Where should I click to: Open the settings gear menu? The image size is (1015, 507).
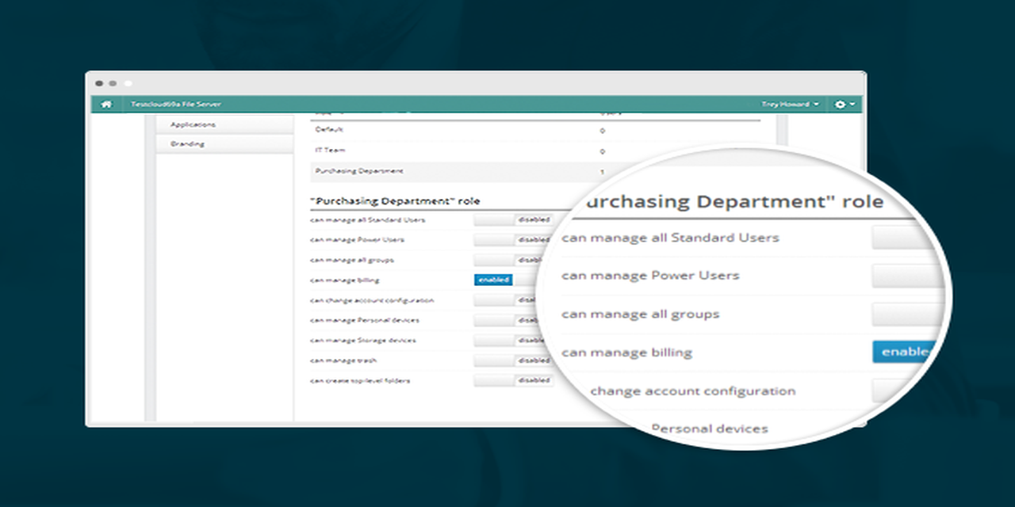point(845,105)
